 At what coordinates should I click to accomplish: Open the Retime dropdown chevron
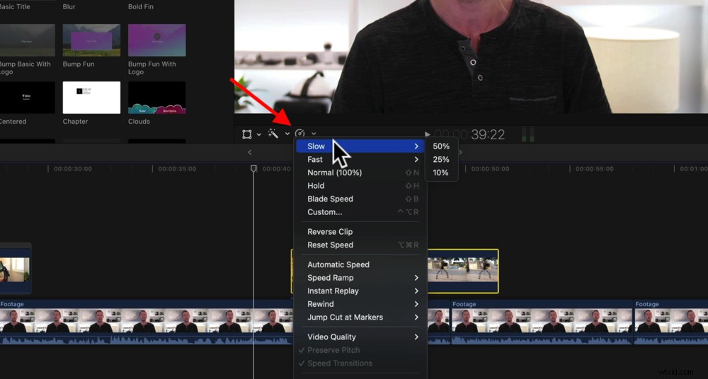(x=314, y=134)
